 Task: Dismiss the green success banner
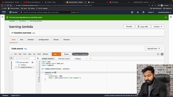(166, 17)
